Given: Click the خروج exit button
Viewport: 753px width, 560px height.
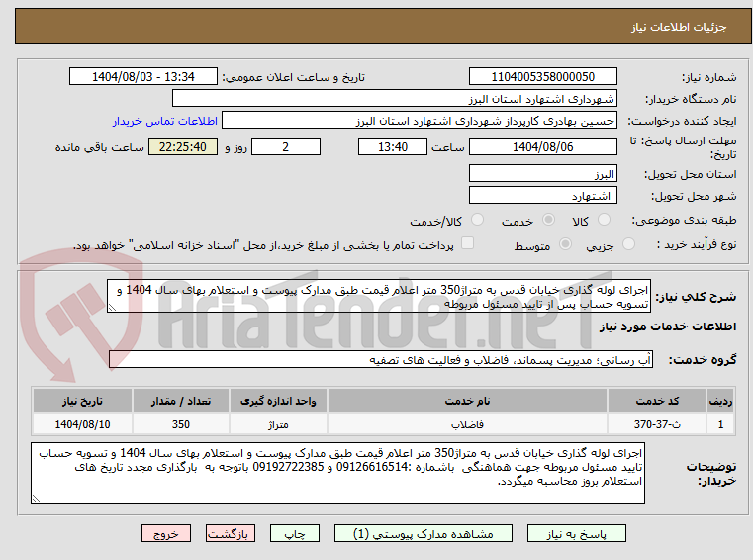Looking at the screenshot, I should point(166,533).
